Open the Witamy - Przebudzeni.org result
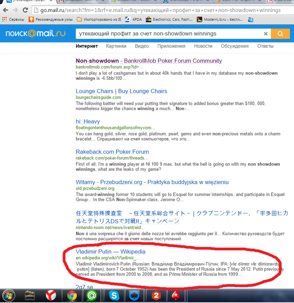The width and height of the screenshot is (294, 303). pyautogui.click(x=152, y=182)
